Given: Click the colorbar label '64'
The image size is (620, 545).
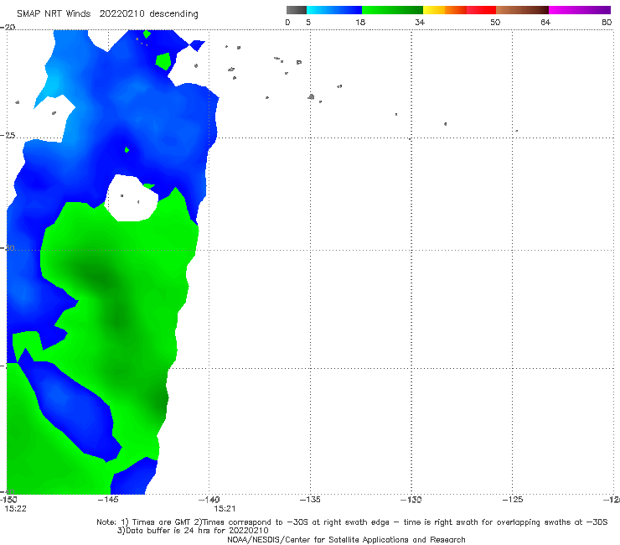Looking at the screenshot, I should [x=545, y=23].
